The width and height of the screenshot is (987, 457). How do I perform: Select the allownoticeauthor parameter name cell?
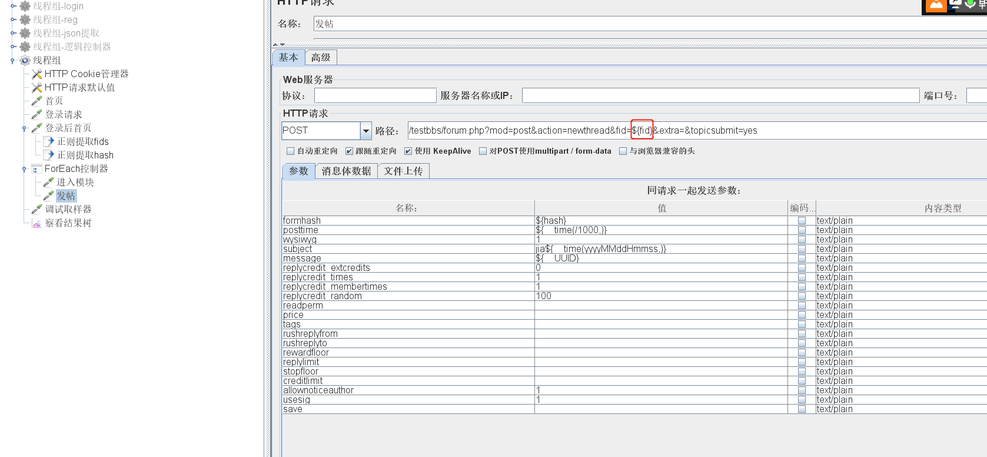tap(408, 390)
